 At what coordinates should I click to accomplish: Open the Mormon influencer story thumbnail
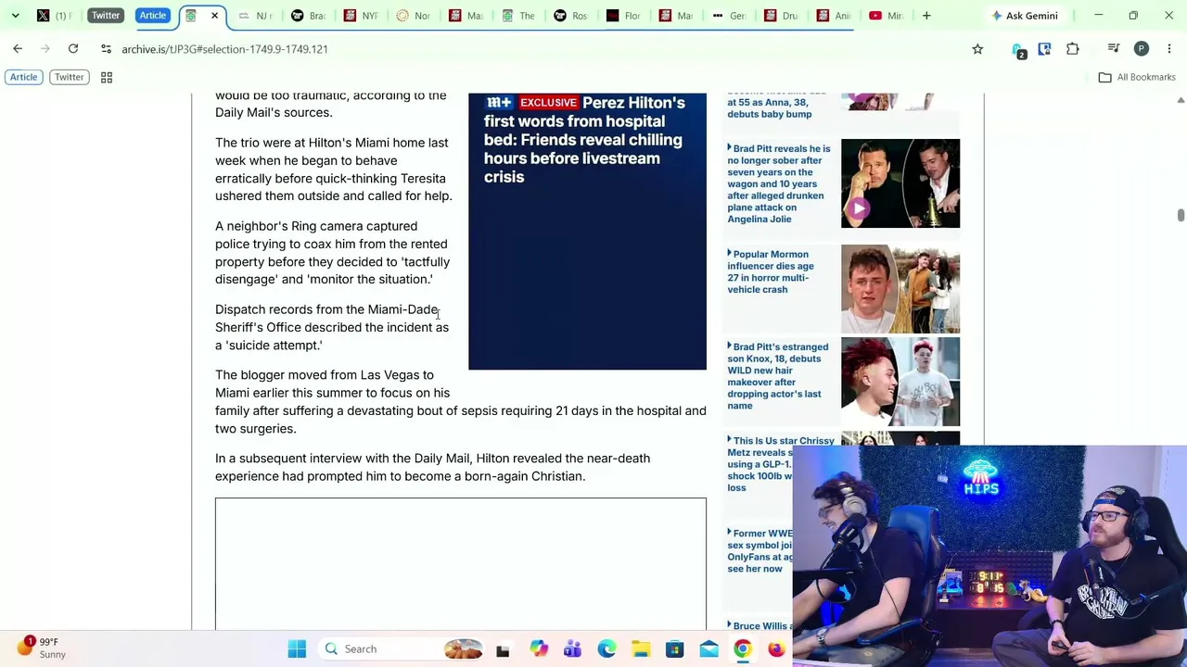(900, 289)
